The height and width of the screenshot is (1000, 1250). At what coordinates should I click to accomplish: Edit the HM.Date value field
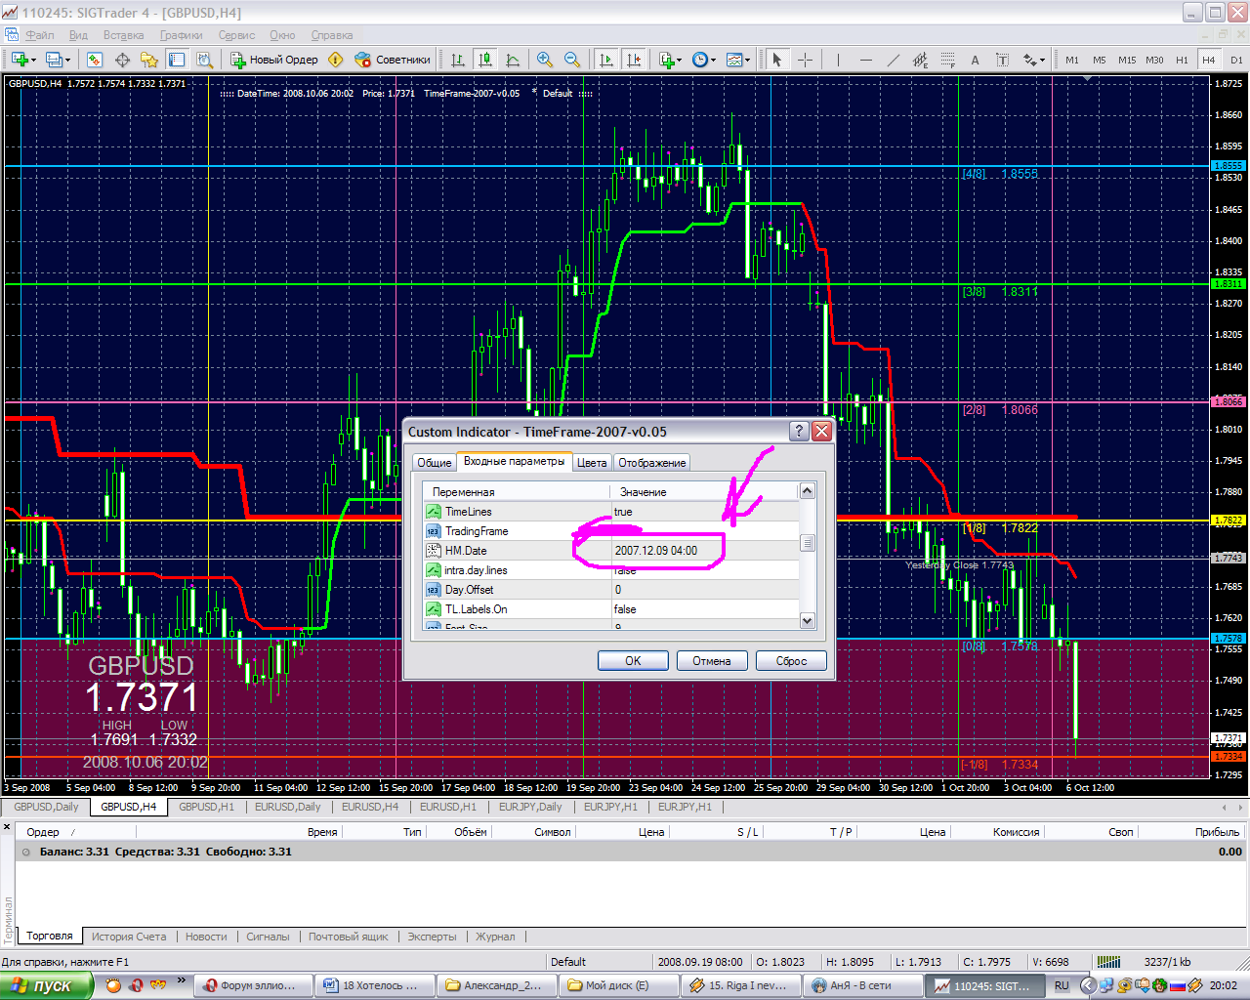[x=704, y=551]
